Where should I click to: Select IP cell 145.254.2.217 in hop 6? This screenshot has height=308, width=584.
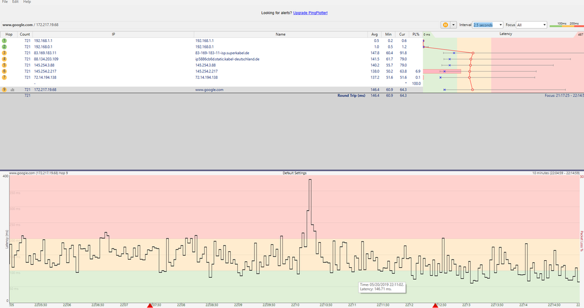(x=45, y=71)
